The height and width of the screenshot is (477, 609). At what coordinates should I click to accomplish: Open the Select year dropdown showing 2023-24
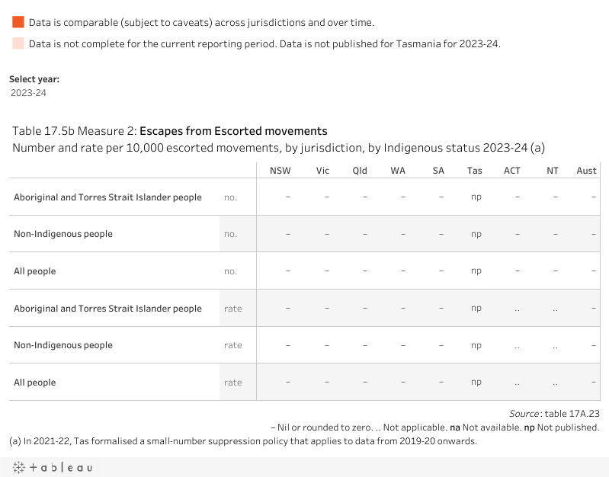[29, 93]
